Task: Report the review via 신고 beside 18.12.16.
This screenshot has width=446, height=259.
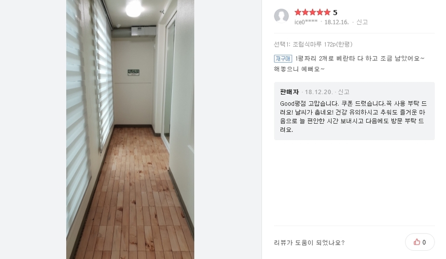Action: coord(362,22)
